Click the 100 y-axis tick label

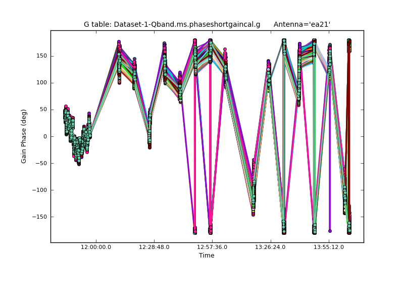pyautogui.click(x=42, y=83)
